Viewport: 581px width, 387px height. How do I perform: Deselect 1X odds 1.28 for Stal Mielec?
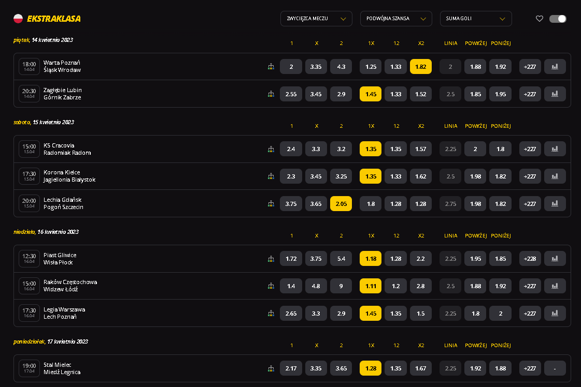(x=371, y=368)
